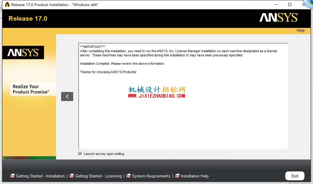313x184 pixels.
Task: Open Getting Started - Installation PDF
Action: coord(40,176)
